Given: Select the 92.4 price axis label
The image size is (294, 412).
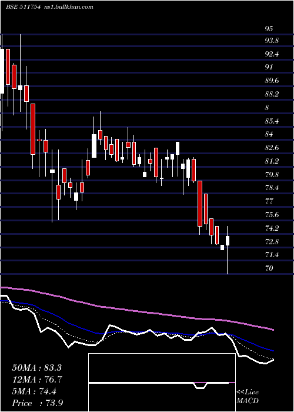Looking at the screenshot, I should tap(272, 54).
